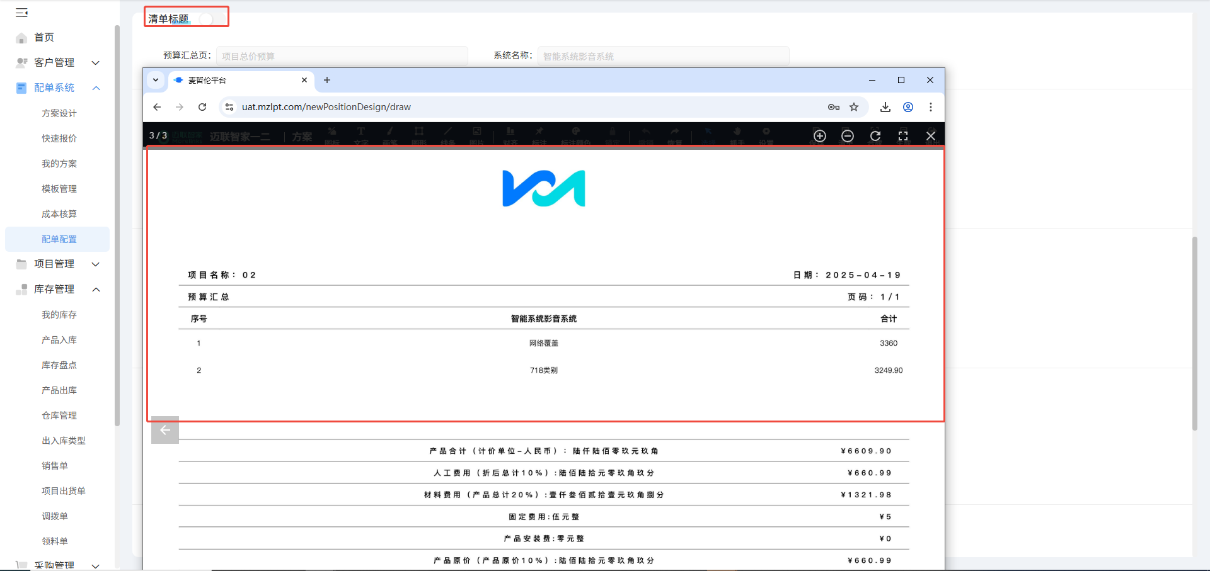Open 快速报价 in the sidebar
Image resolution: width=1210 pixels, height=571 pixels.
pyautogui.click(x=59, y=139)
